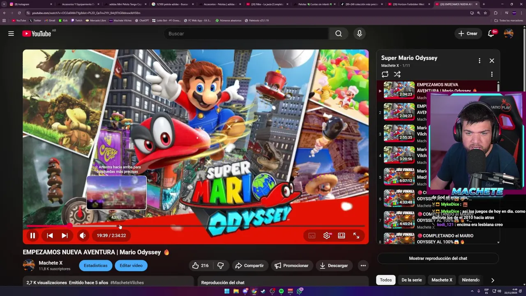Download the video with Descargar
The image size is (526, 296).
334,266
